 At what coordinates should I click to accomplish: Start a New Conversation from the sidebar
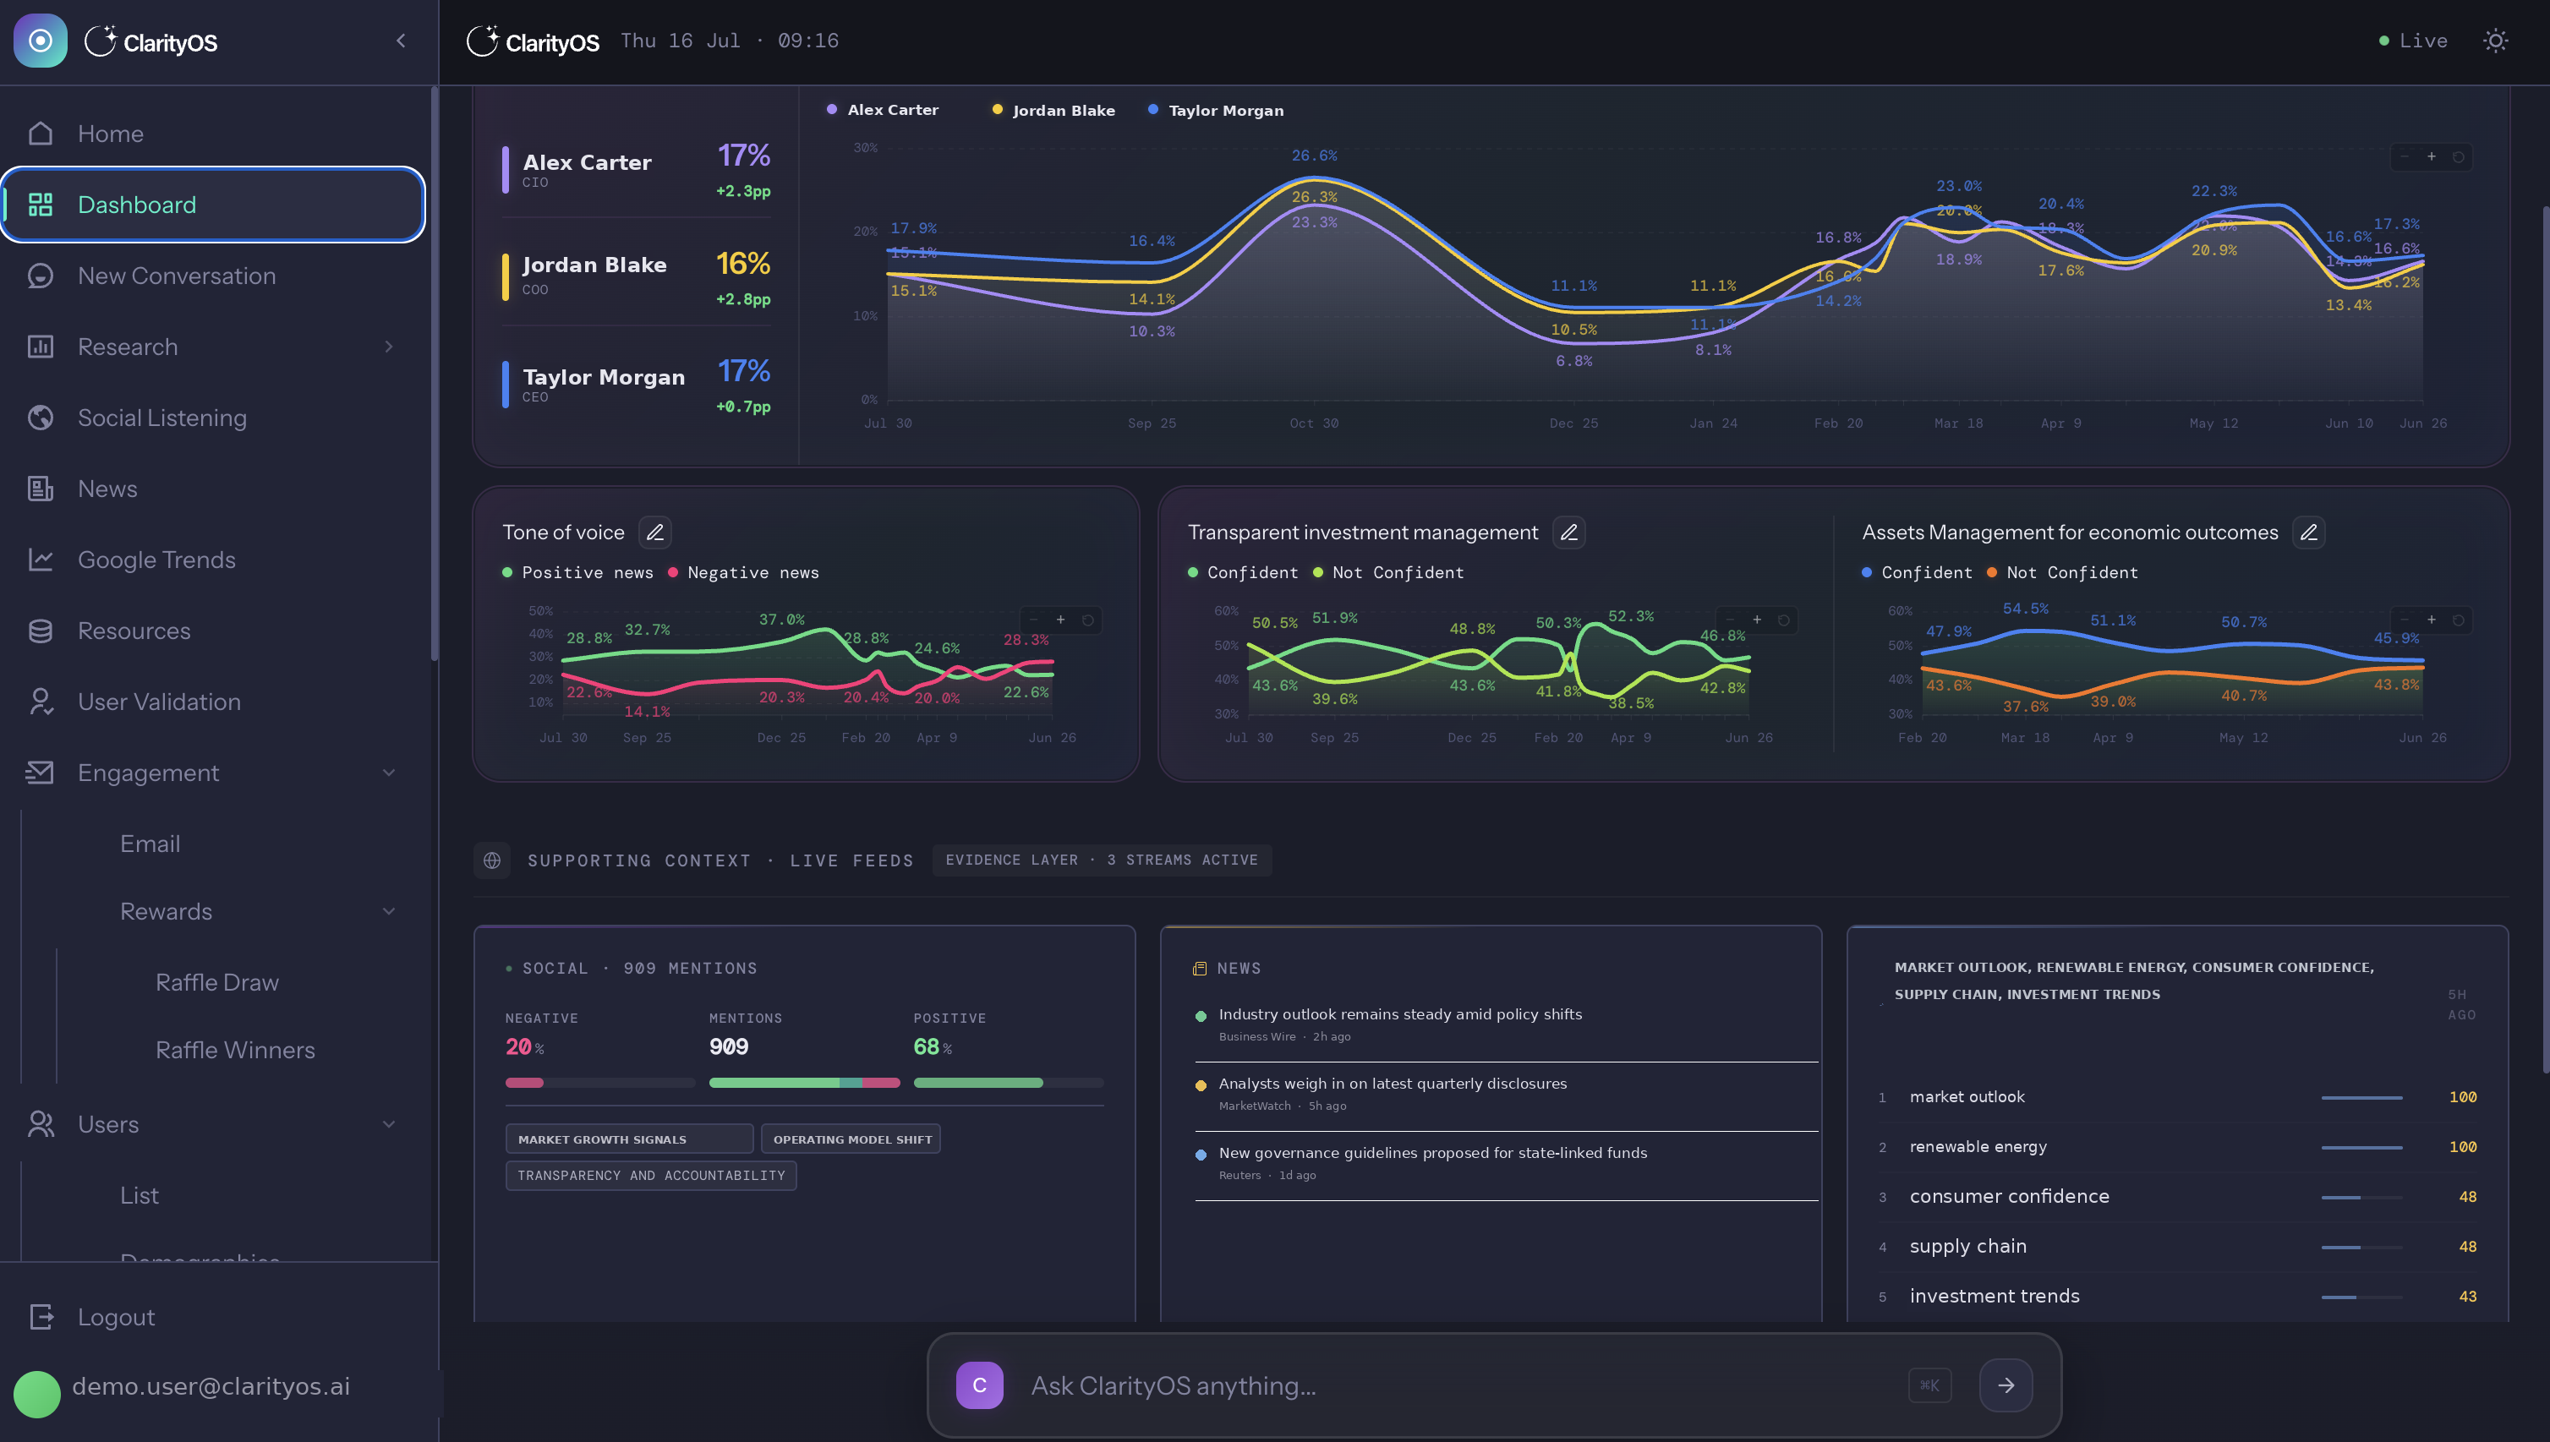tap(213, 276)
